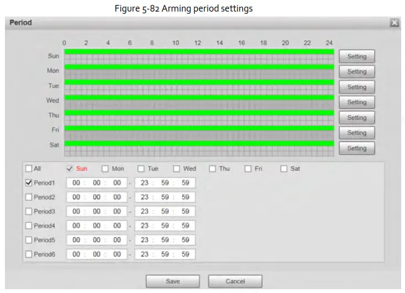Close the Period dialog
This screenshot has width=405, height=293.
click(x=395, y=23)
